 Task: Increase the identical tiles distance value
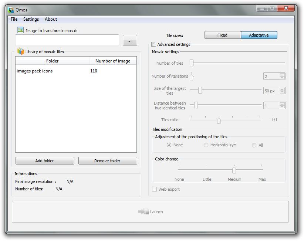click(282, 104)
